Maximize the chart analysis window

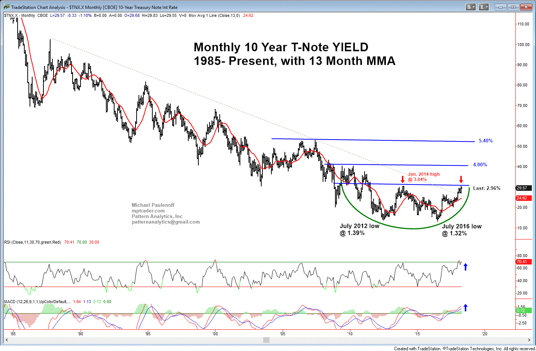click(514, 7)
